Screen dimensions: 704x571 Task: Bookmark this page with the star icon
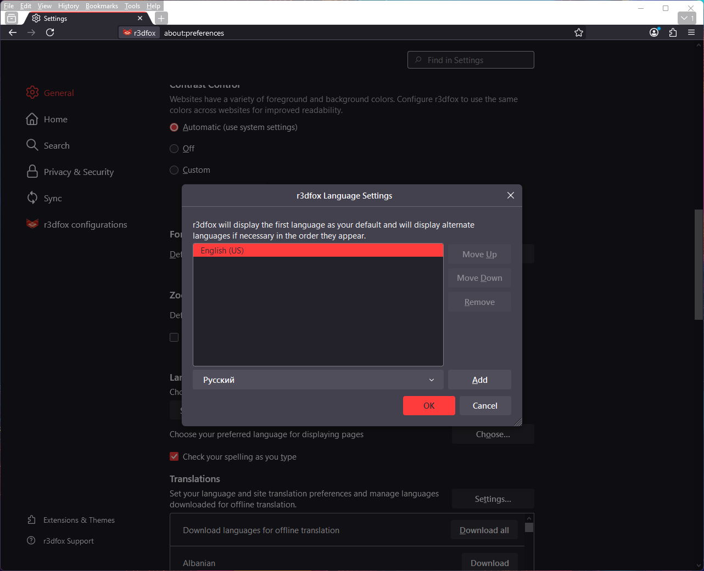579,33
